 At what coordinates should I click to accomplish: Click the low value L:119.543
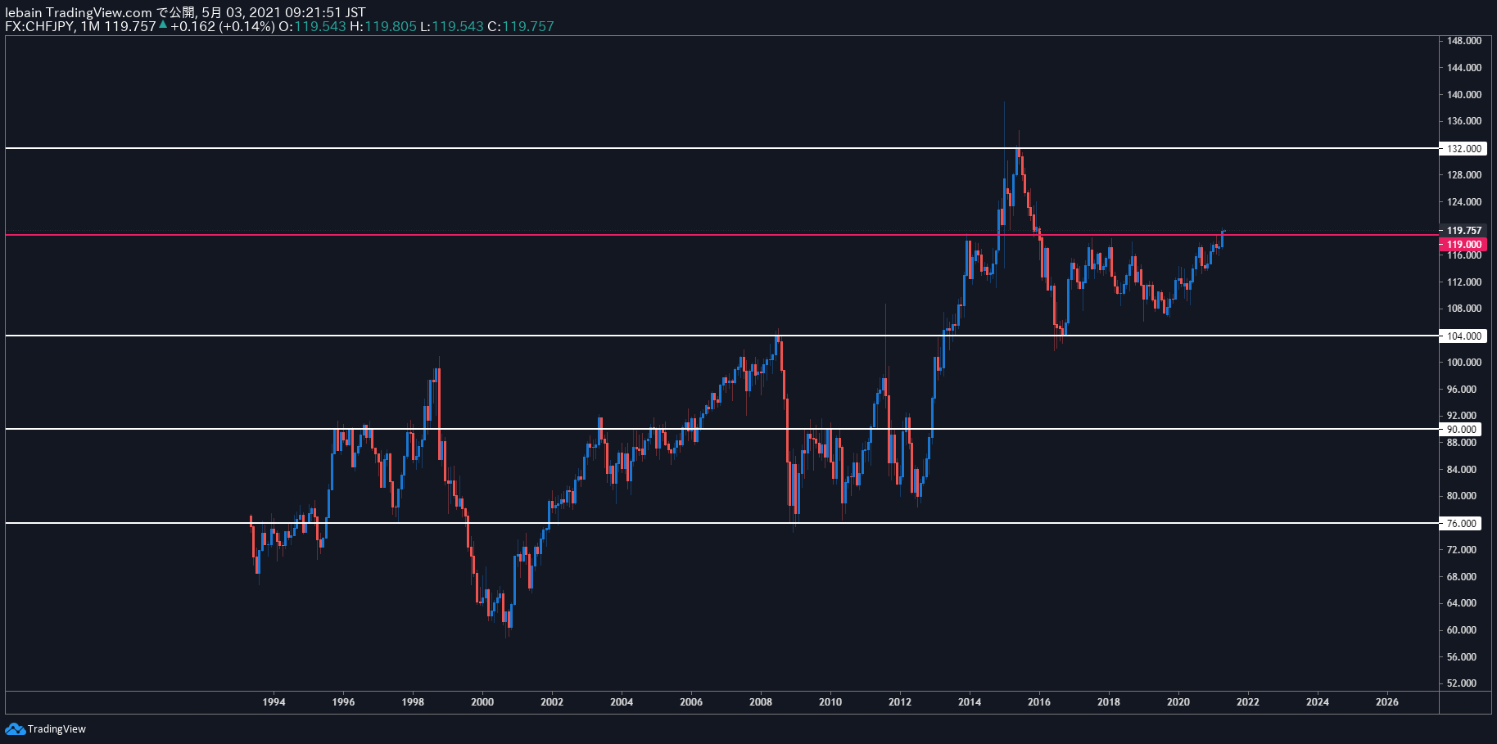(452, 26)
